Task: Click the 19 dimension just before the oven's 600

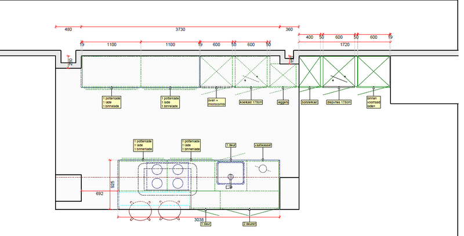Action: [200, 45]
